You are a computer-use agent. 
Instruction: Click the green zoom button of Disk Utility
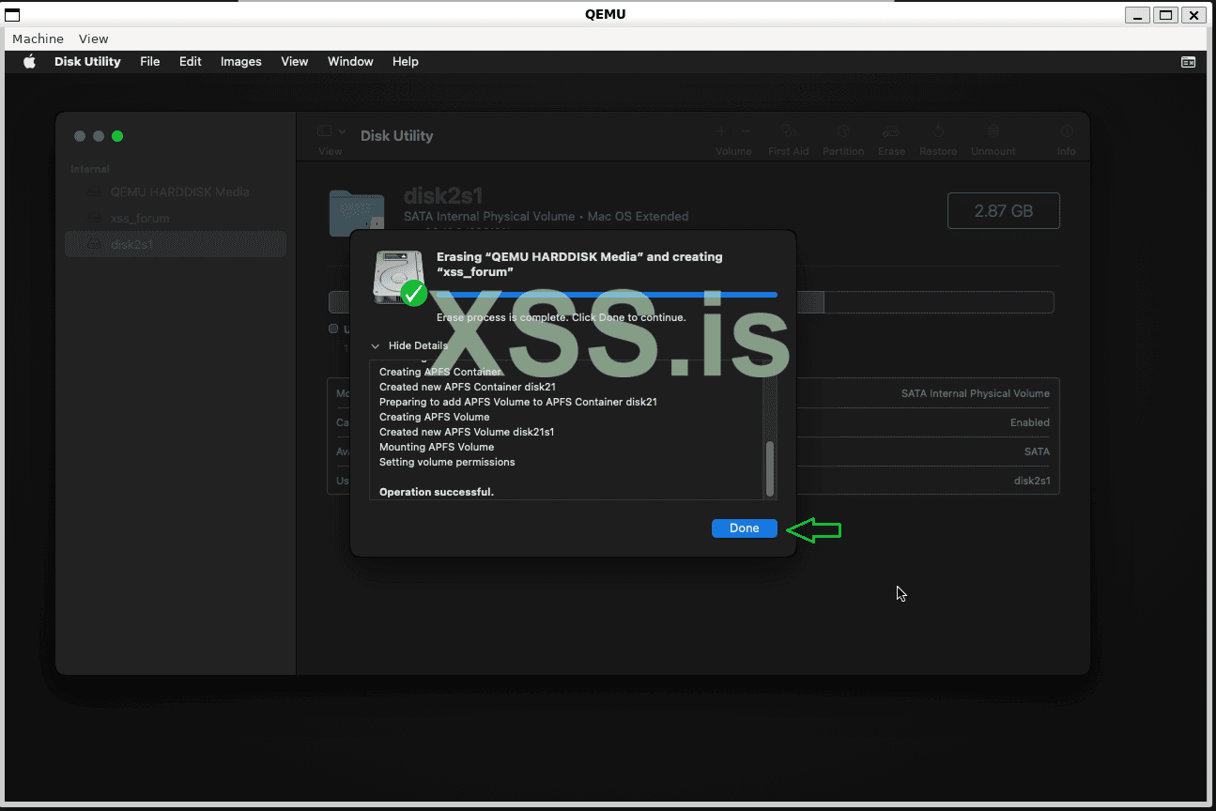pos(117,136)
